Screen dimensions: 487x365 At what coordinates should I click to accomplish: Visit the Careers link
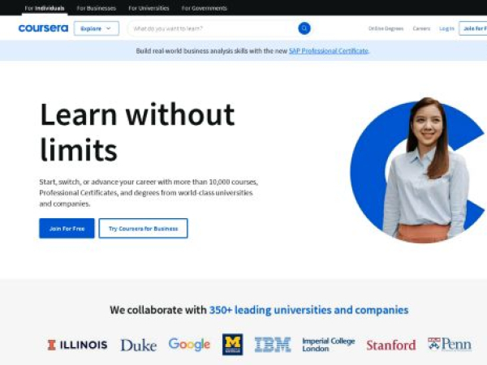(x=421, y=28)
